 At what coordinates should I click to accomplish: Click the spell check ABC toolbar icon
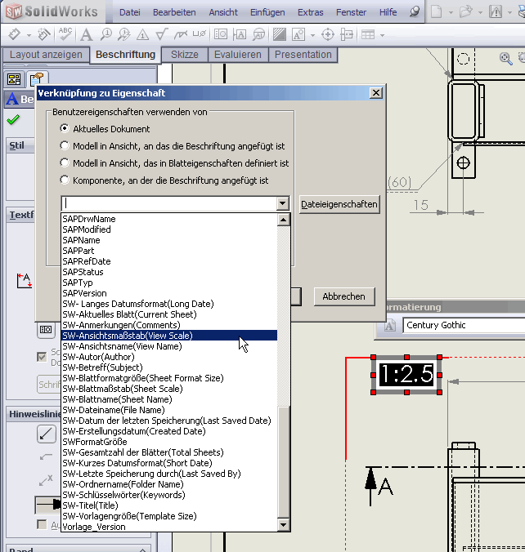click(65, 34)
